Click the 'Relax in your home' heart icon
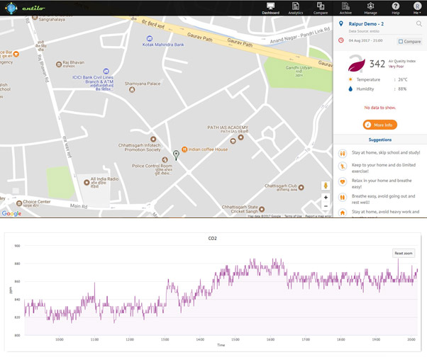 343,181
